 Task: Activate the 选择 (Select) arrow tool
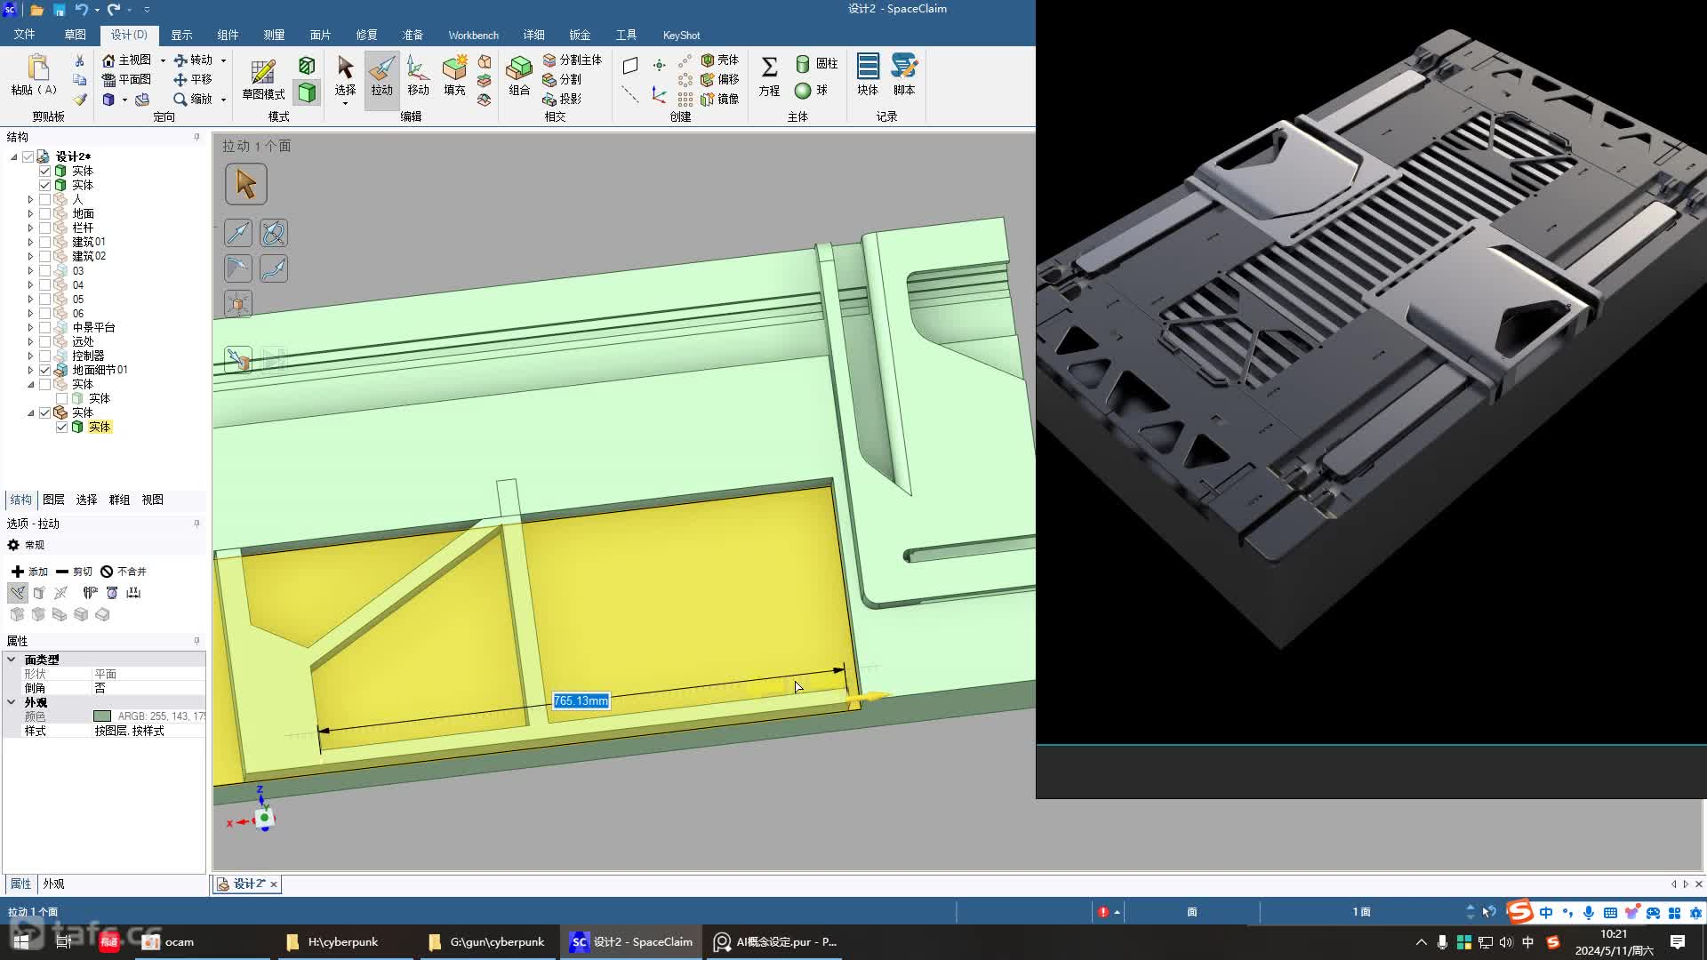coord(345,75)
